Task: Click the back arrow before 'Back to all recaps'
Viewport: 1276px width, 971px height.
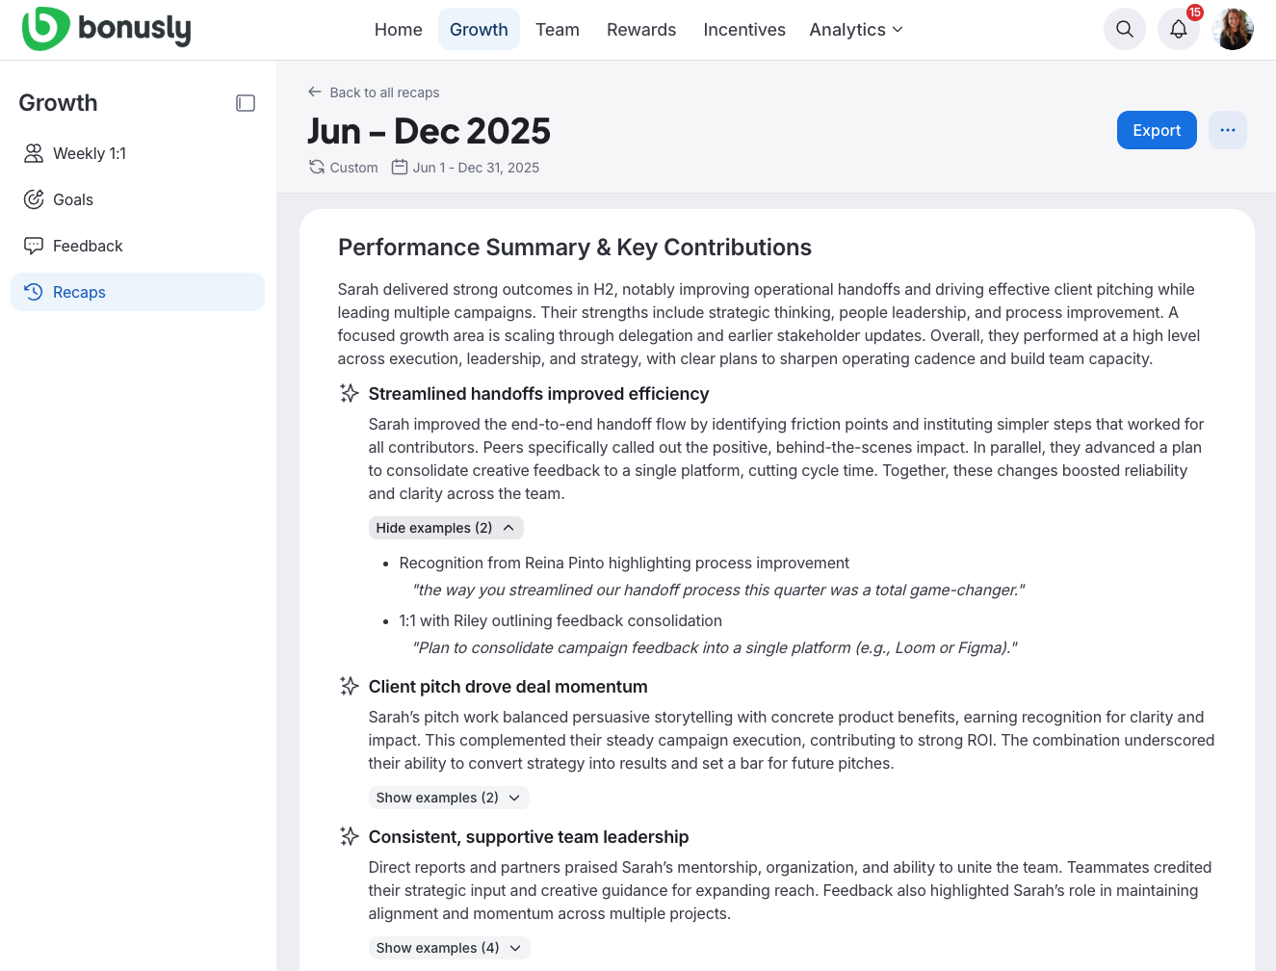Action: pos(315,92)
